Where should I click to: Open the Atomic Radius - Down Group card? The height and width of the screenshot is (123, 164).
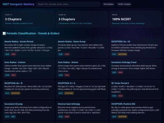pos(82,48)
